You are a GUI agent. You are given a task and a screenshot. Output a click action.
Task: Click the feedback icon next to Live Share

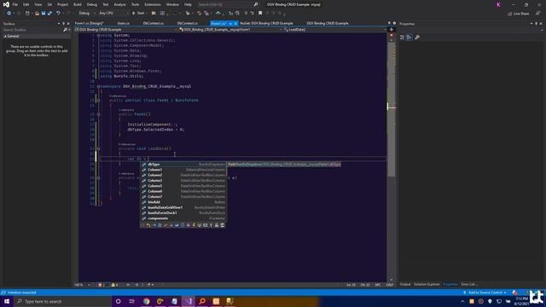point(538,14)
